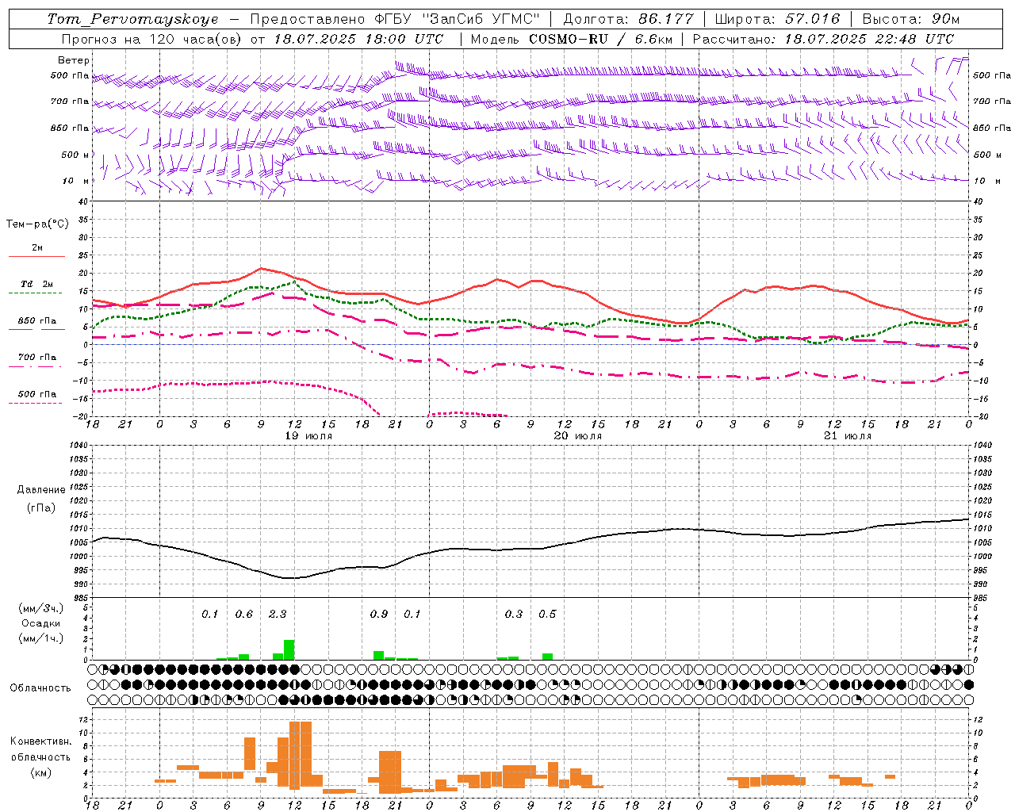The image size is (1015, 812).
Task: Click the 20 июля date label
Action: pyautogui.click(x=578, y=436)
